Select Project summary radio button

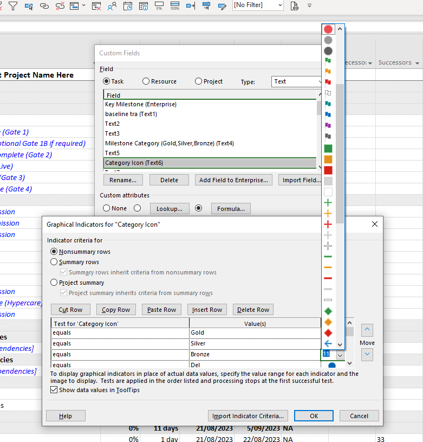coord(54,283)
